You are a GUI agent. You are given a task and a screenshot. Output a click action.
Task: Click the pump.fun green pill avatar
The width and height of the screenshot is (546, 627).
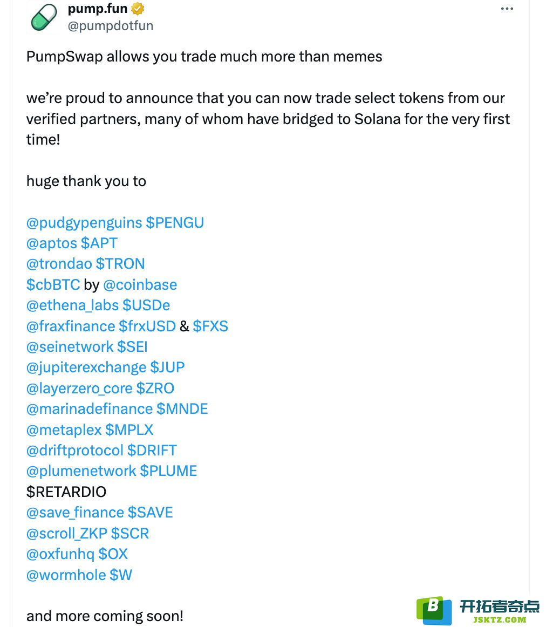(44, 17)
